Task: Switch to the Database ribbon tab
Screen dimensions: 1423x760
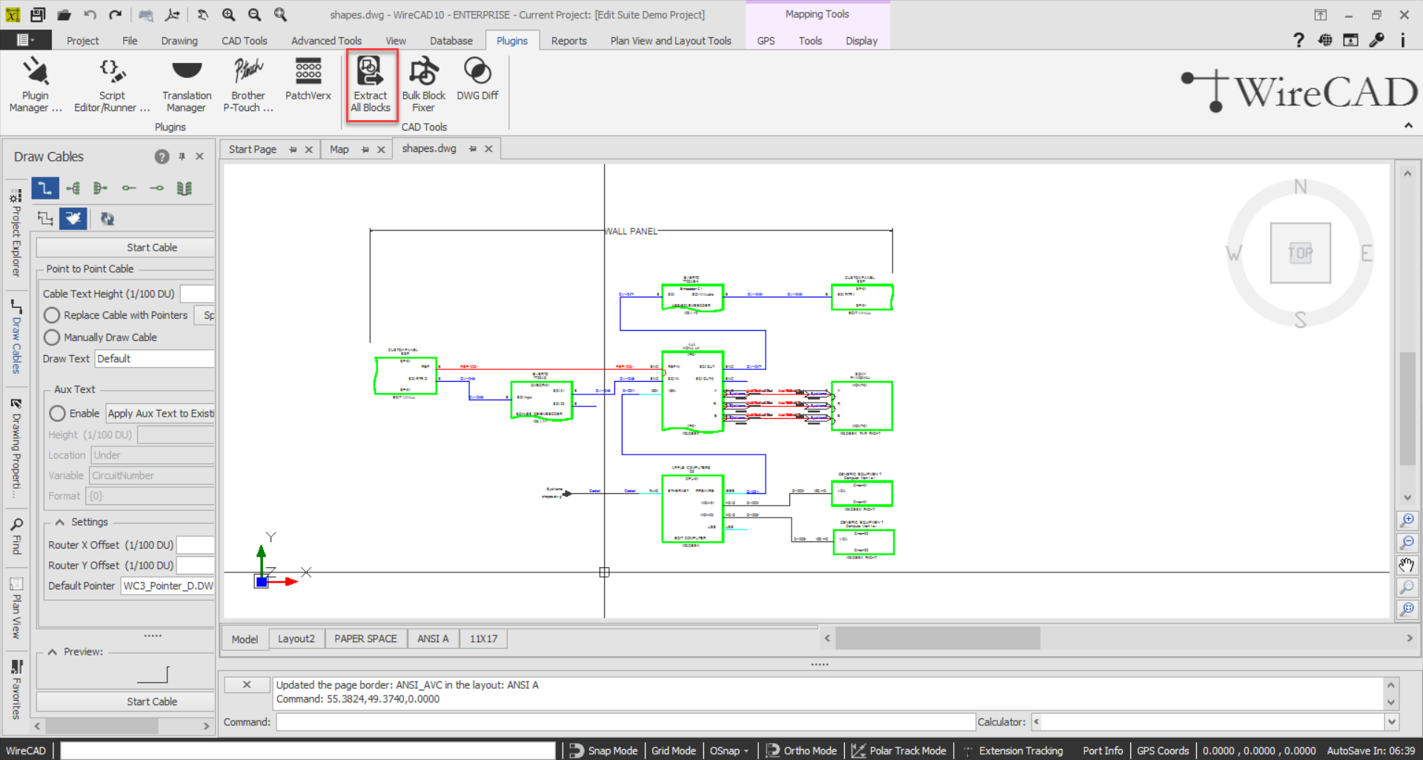Action: [451, 41]
